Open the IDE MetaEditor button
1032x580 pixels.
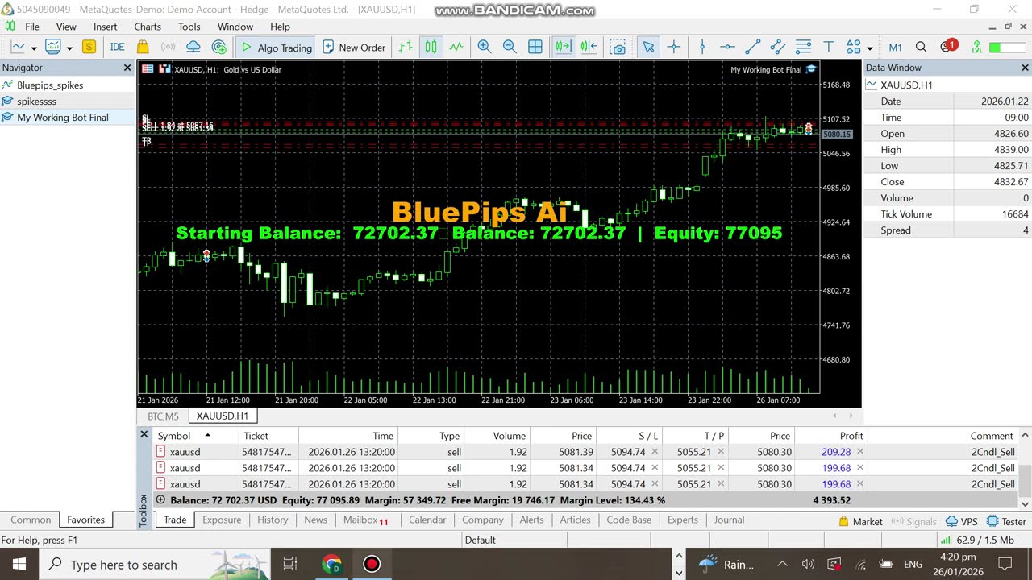click(x=117, y=48)
